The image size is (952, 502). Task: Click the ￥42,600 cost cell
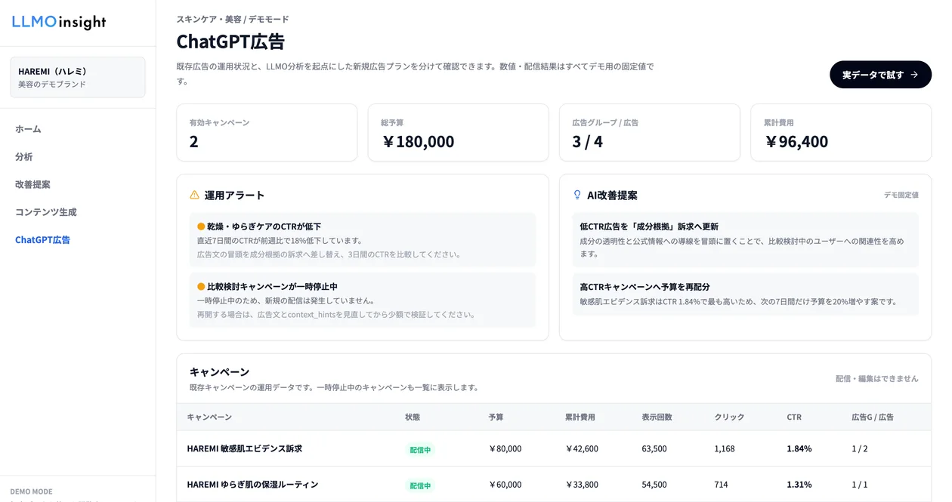pyautogui.click(x=582, y=449)
